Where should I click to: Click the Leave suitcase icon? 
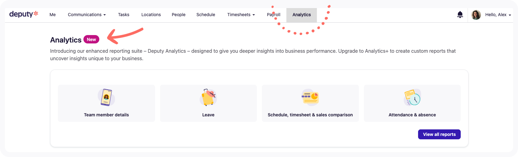[x=208, y=97]
